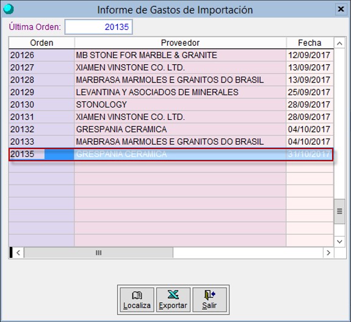Screen dimensions: 351x322
Task: Click the highlighted 20135 order cell
Action: pos(42,154)
